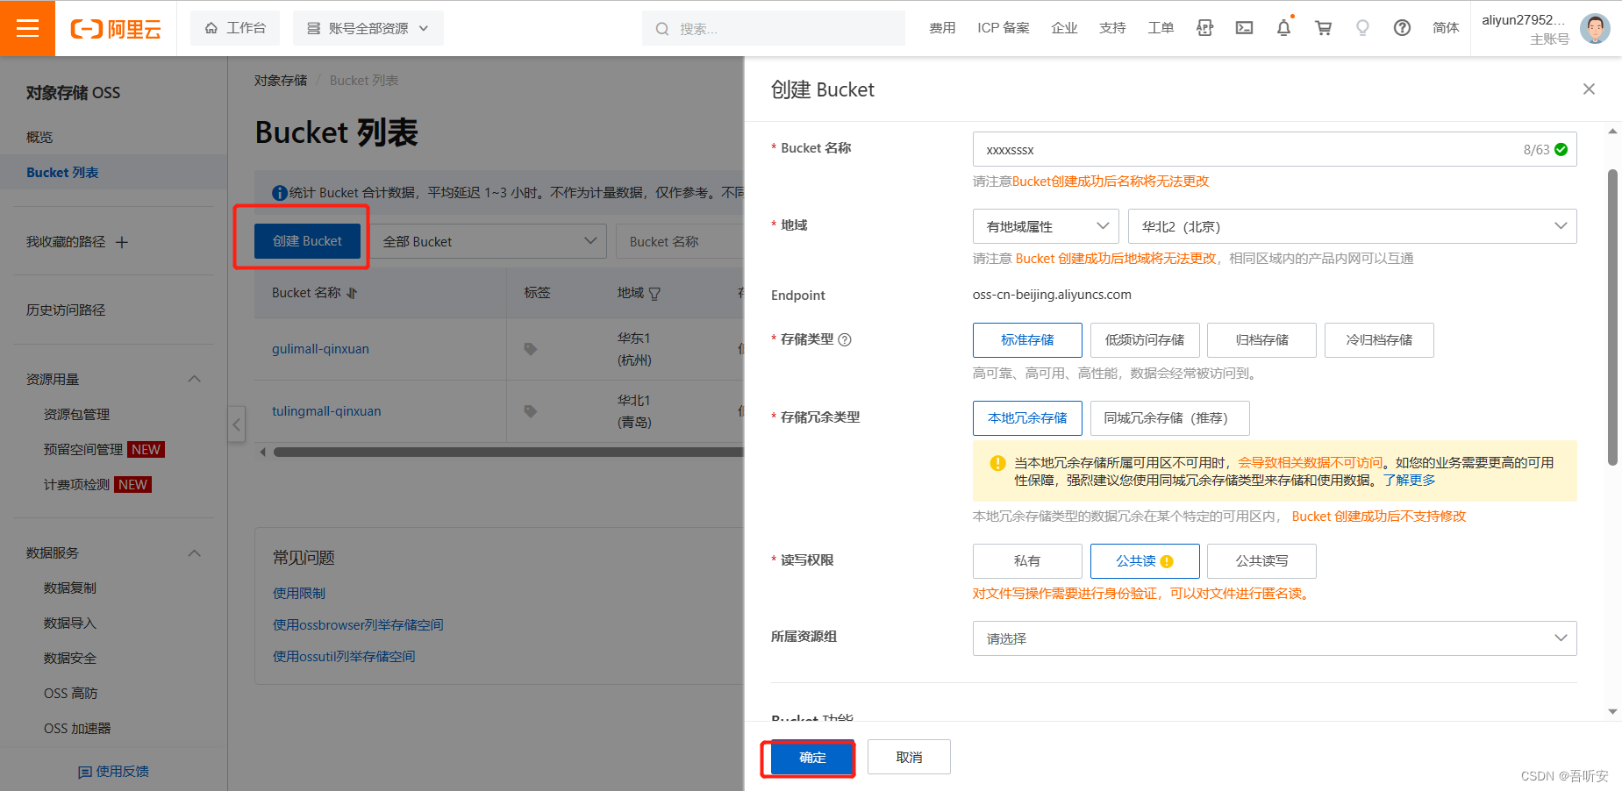Select Standard storage type
1622x791 pixels.
tap(1027, 340)
